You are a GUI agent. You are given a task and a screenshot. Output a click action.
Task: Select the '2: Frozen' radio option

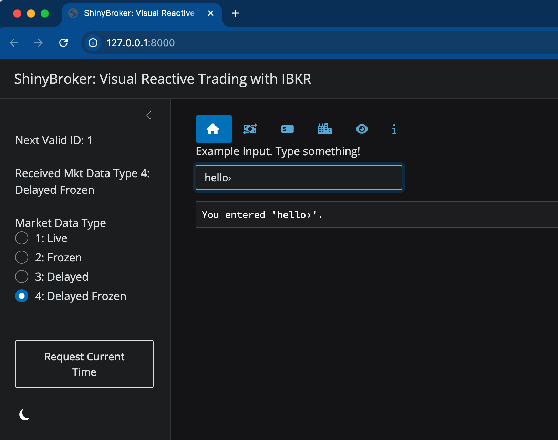click(22, 258)
